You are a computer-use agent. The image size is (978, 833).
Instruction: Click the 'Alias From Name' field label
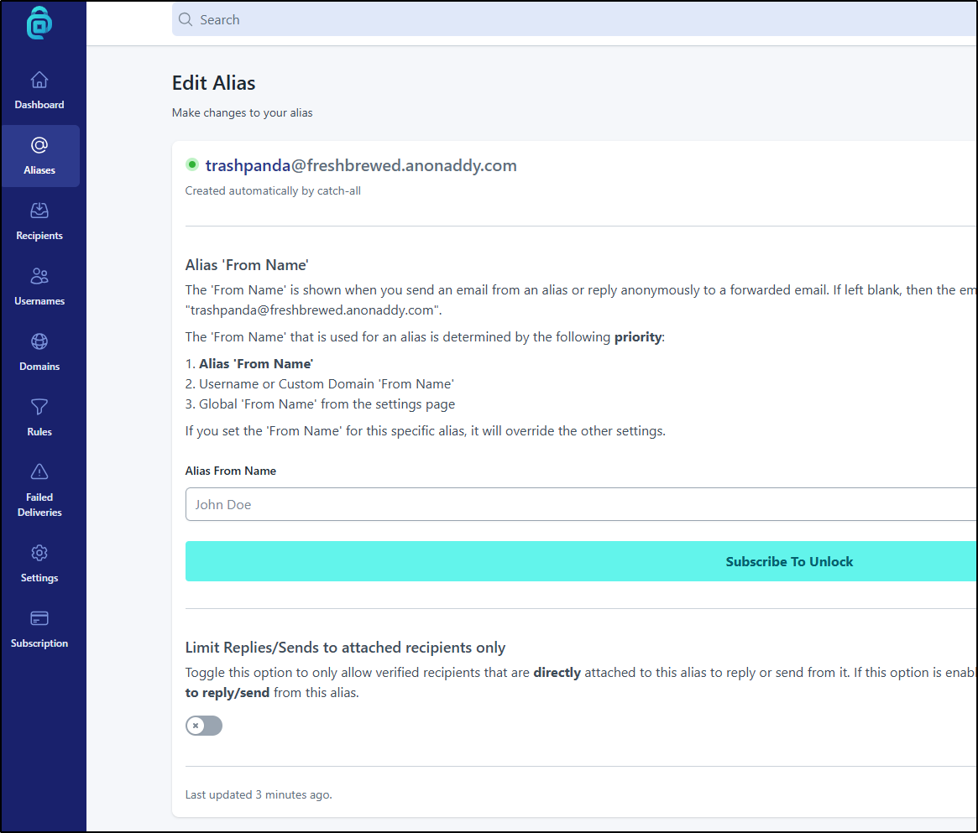(x=230, y=471)
